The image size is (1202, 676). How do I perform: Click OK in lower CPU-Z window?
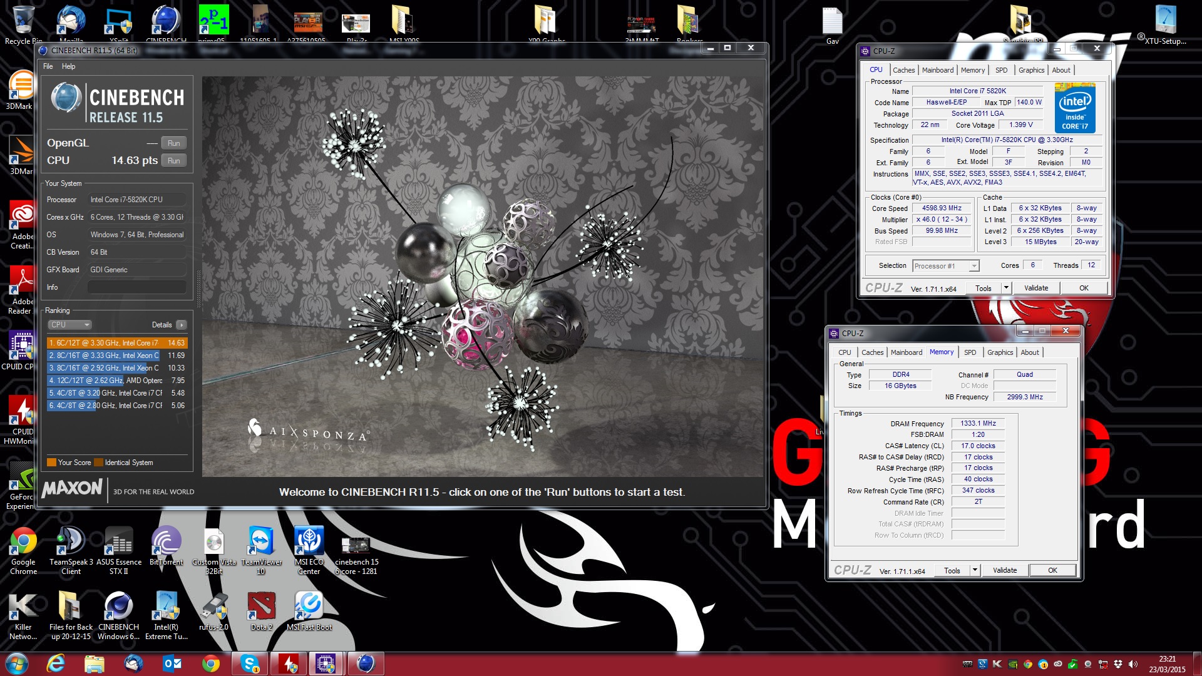pyautogui.click(x=1052, y=570)
